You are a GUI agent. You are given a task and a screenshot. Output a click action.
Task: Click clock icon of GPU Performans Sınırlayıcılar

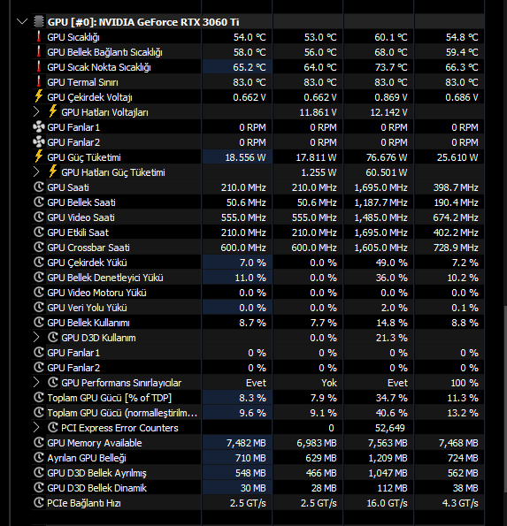53,382
